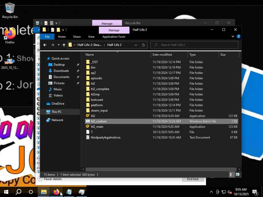Open the Share ribbon tab

coord(77,37)
